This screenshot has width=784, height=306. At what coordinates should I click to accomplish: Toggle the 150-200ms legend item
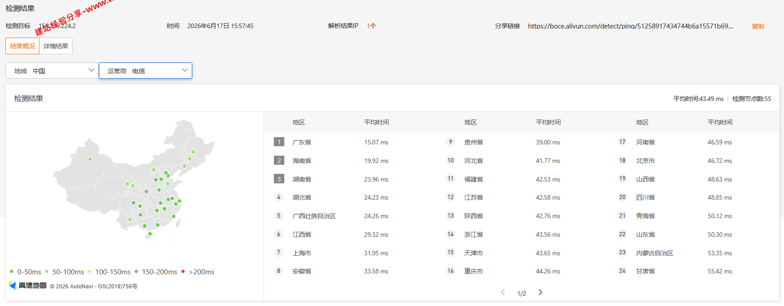(x=156, y=272)
